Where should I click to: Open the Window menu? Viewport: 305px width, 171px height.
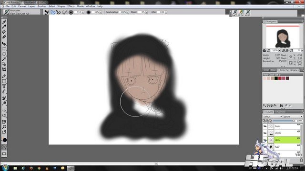pos(91,6)
